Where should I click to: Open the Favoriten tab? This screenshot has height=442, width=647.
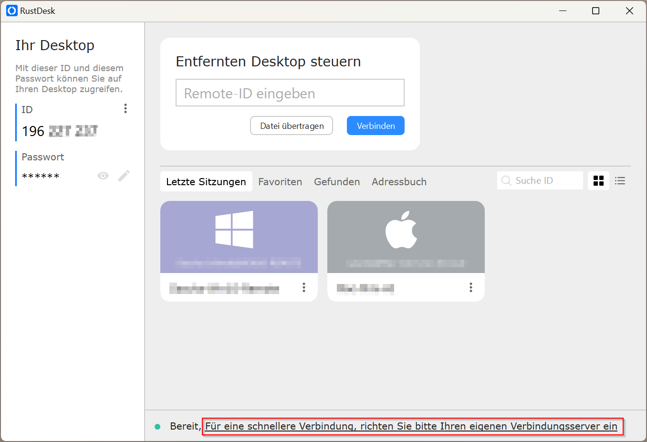[280, 181]
